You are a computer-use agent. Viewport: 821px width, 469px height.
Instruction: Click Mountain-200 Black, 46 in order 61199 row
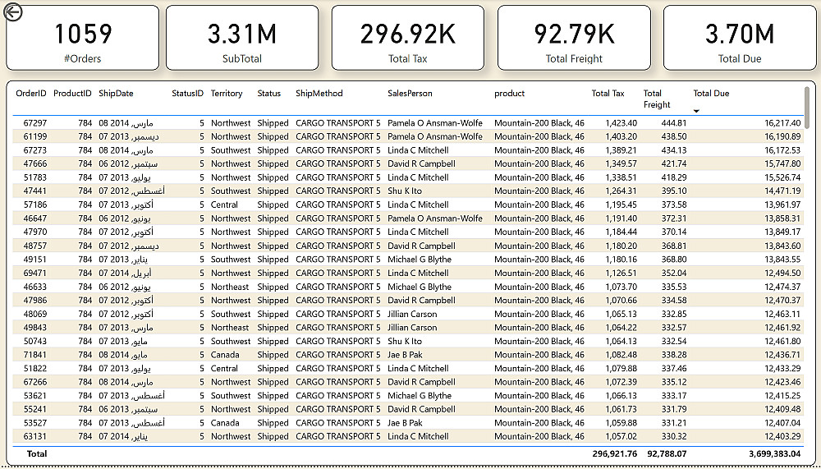pos(539,137)
